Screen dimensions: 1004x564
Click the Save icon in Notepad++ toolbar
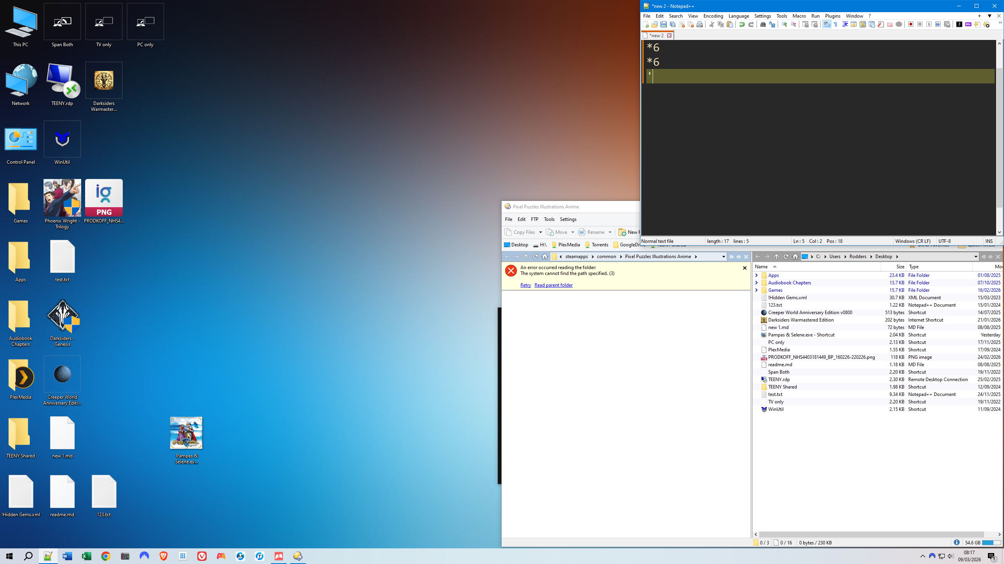point(663,24)
